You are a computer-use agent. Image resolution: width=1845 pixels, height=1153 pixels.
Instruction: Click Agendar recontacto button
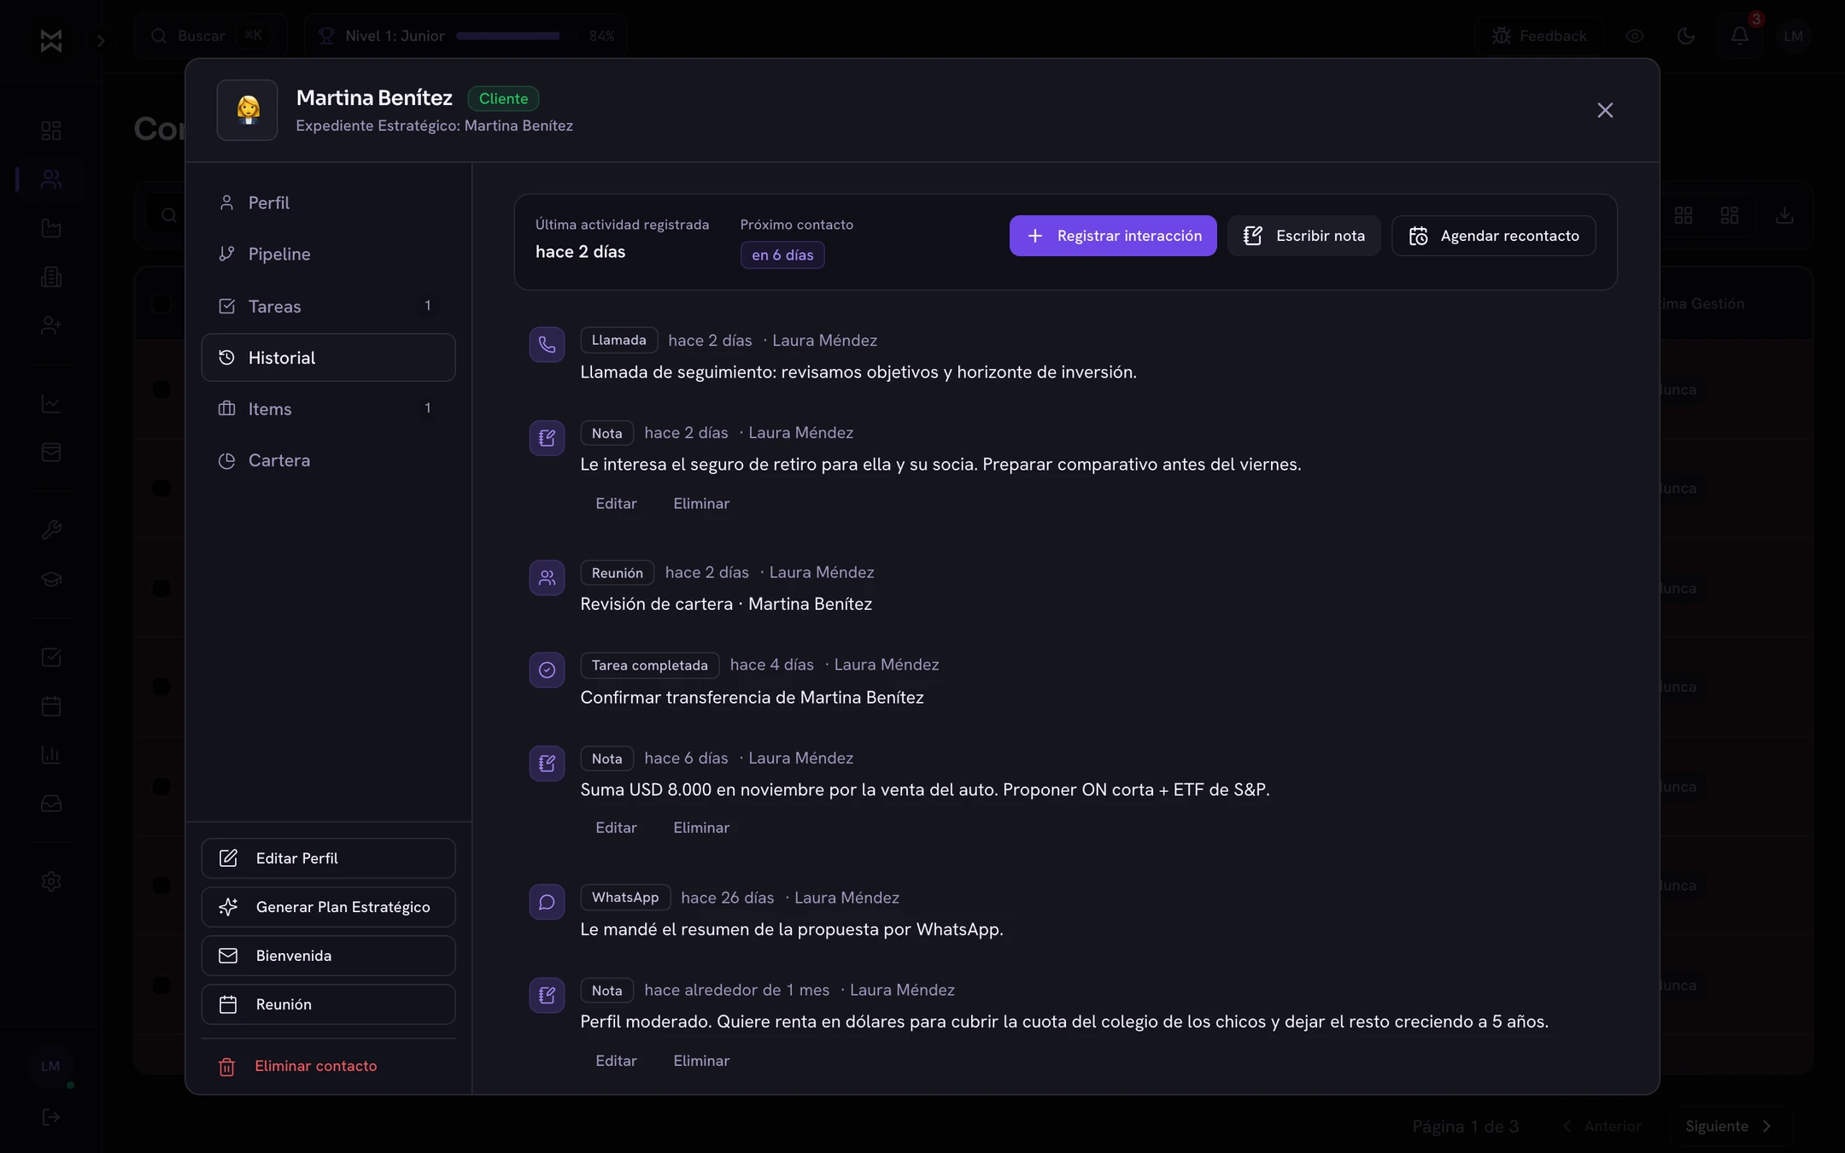(x=1493, y=236)
